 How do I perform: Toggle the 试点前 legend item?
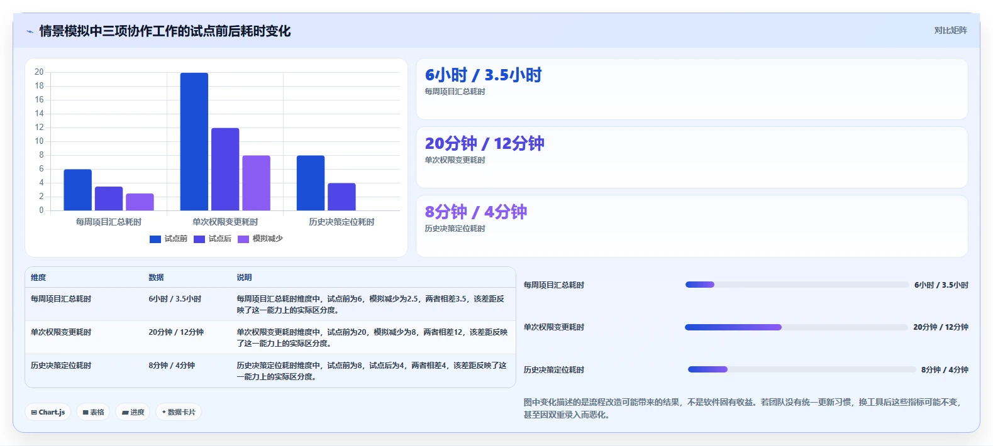coord(169,239)
